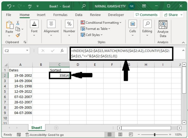Click the horizontal scrollbar right arrow
Screen dimensions: 188x138
pyautogui.click(x=179, y=128)
